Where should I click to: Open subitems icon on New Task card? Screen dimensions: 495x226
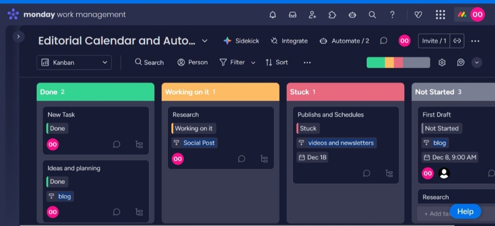(x=139, y=145)
